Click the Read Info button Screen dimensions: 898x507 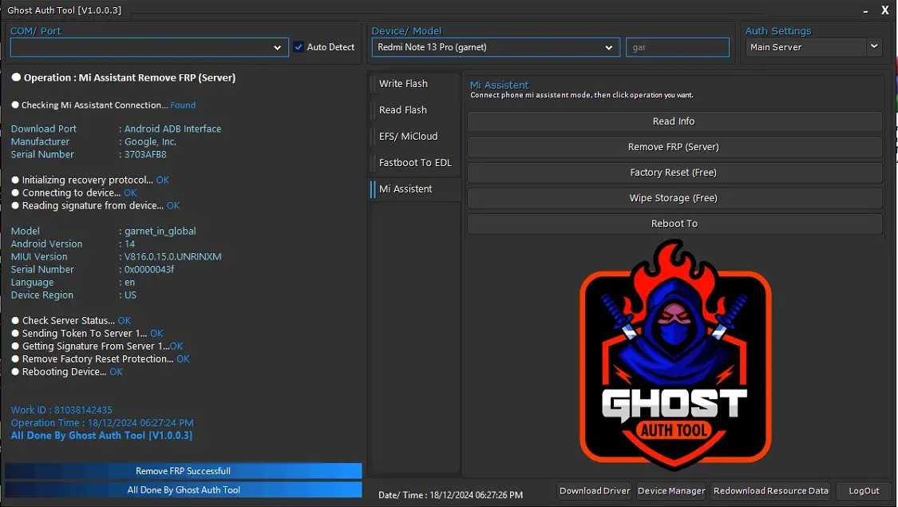[x=674, y=121]
